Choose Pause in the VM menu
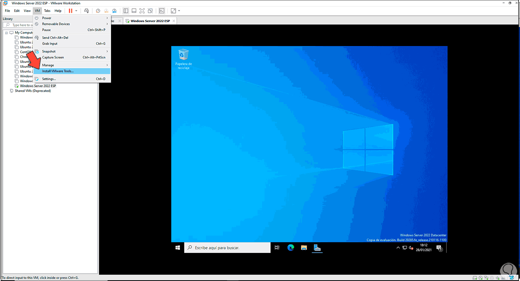The width and height of the screenshot is (520, 281). point(72,30)
